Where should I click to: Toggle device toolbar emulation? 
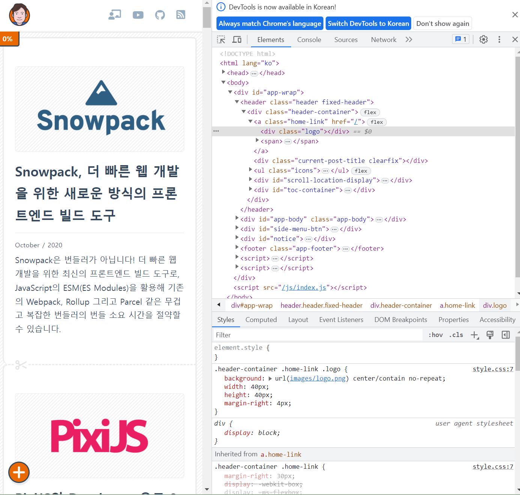click(237, 39)
